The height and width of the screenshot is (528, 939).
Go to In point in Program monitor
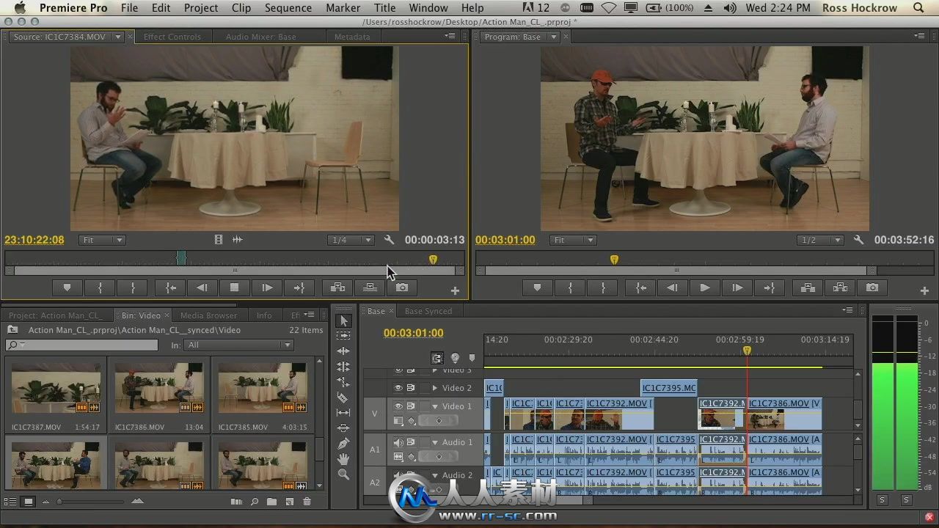640,288
